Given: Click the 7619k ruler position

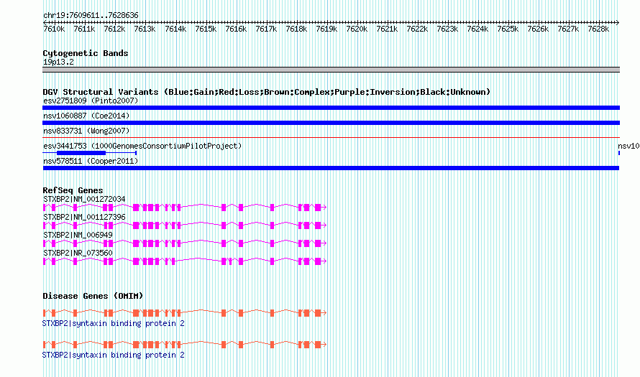Looking at the screenshot, I should coord(326,29).
